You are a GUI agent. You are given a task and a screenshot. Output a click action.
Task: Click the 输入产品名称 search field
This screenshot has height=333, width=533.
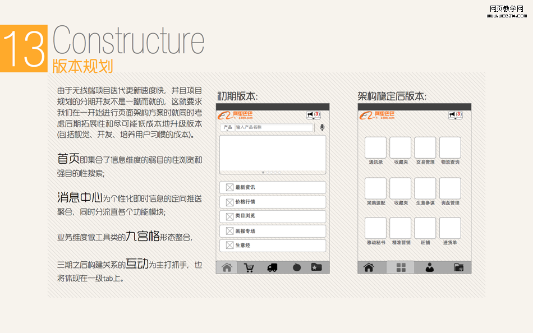click(273, 127)
